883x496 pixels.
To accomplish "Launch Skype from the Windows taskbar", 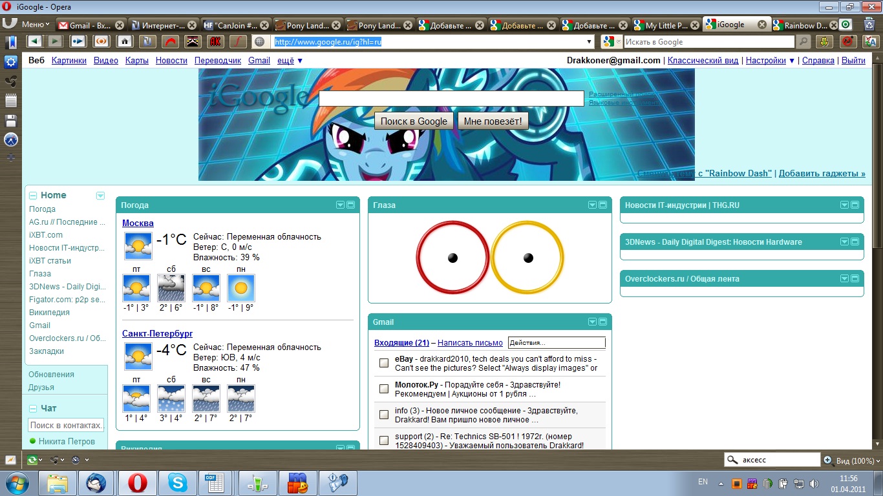I will [x=176, y=482].
